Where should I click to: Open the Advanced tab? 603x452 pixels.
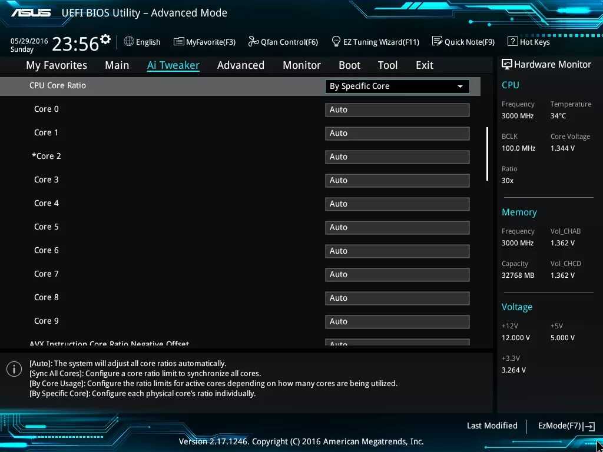coord(241,65)
